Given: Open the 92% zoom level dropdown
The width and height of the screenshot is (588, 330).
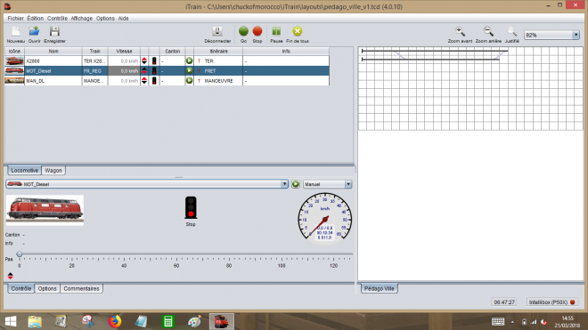Looking at the screenshot, I should point(576,35).
